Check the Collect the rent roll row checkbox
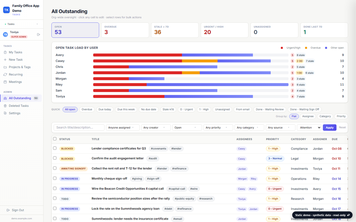The width and height of the screenshot is (356, 222). [x=55, y=168]
